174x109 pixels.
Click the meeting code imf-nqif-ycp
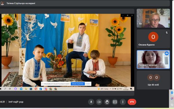coord(16,102)
